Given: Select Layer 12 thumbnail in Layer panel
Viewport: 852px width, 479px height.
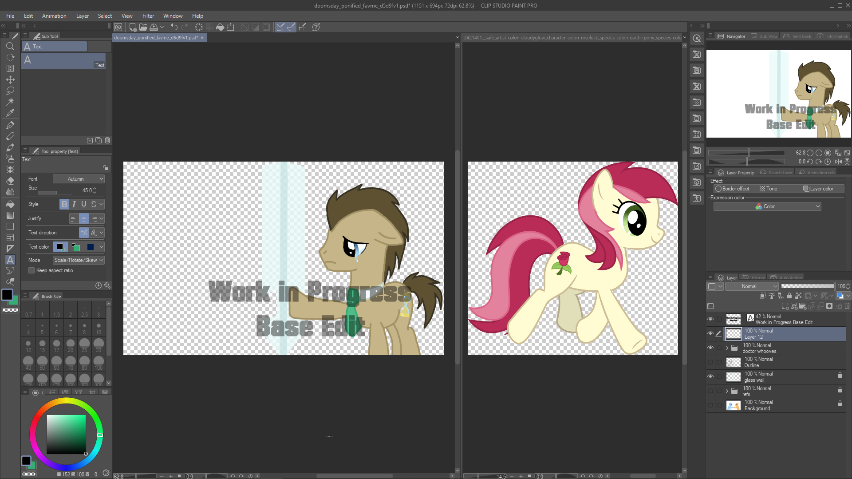Looking at the screenshot, I should pyautogui.click(x=733, y=334).
